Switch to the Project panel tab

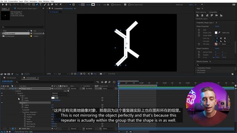click(4, 8)
